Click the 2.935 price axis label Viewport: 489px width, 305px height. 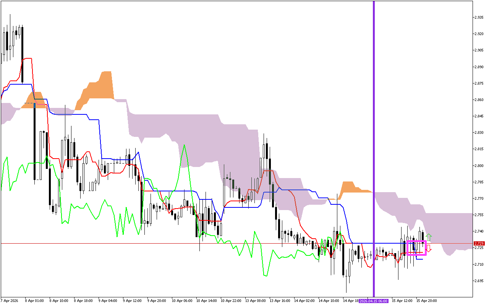coord(478,18)
